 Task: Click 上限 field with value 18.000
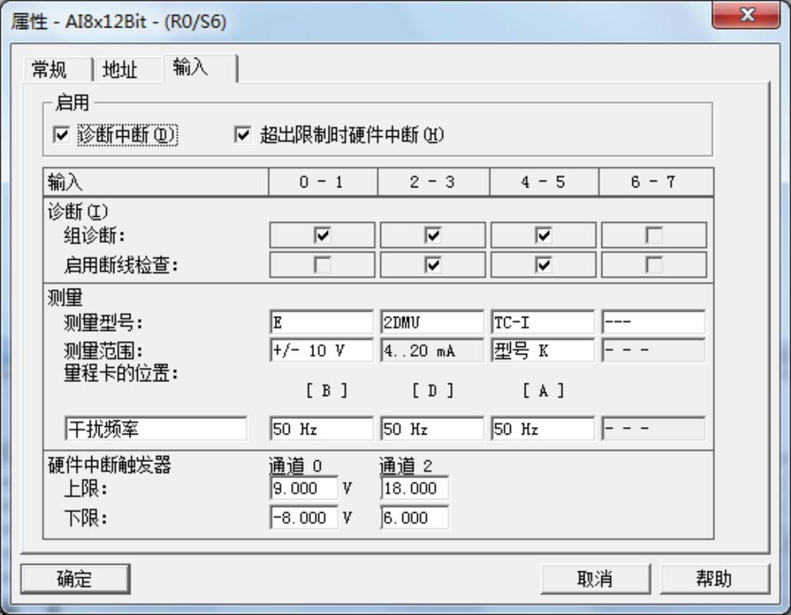pyautogui.click(x=414, y=488)
